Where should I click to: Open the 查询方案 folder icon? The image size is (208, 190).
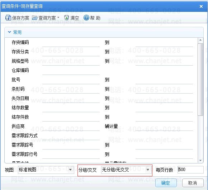pos(35,18)
